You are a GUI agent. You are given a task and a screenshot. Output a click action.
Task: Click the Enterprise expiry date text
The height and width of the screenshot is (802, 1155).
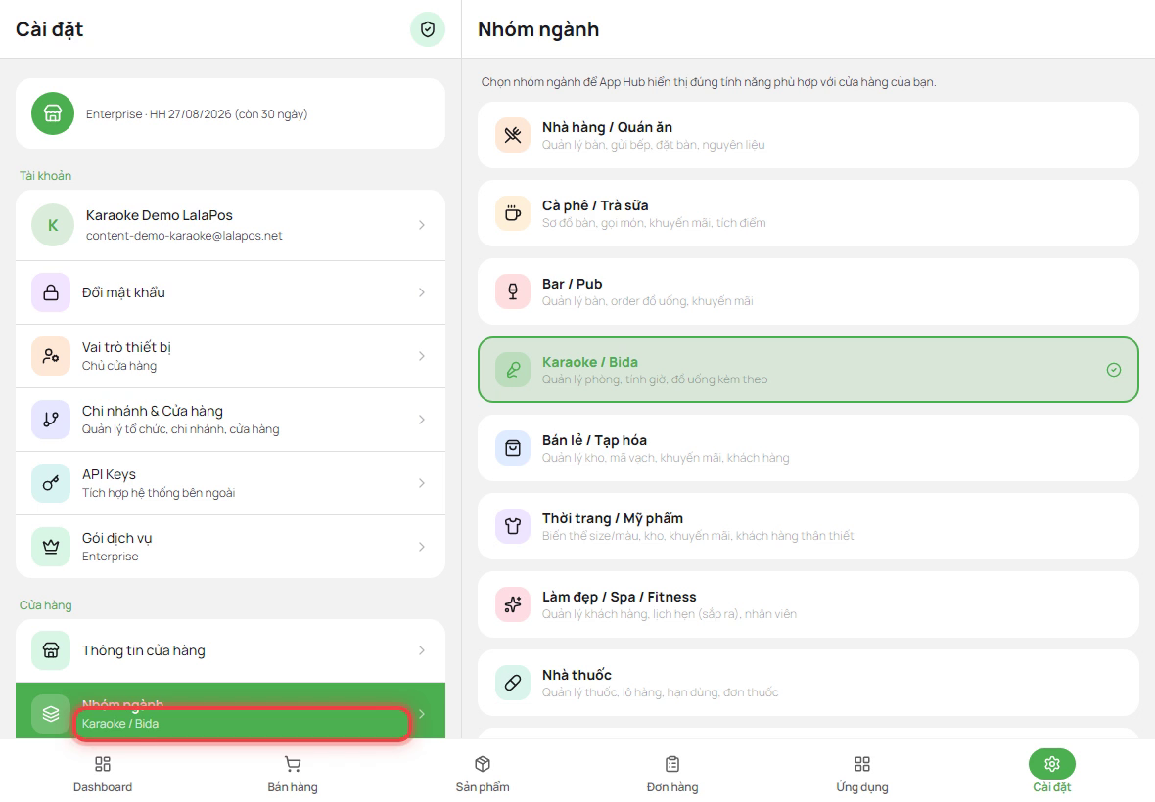[197, 114]
